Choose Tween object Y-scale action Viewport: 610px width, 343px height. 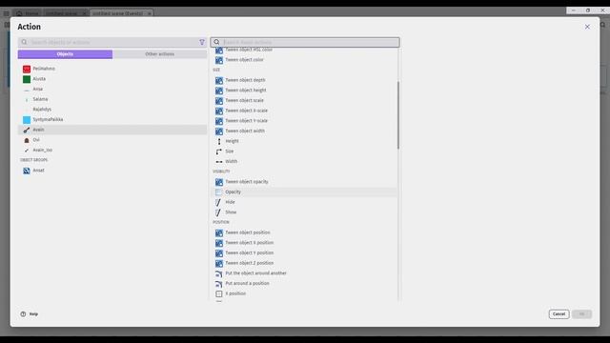pyautogui.click(x=304, y=121)
